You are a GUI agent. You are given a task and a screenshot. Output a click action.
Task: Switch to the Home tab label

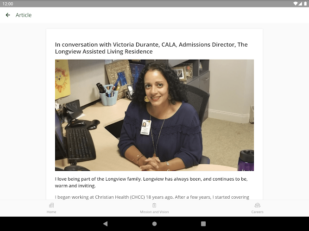coord(51,212)
